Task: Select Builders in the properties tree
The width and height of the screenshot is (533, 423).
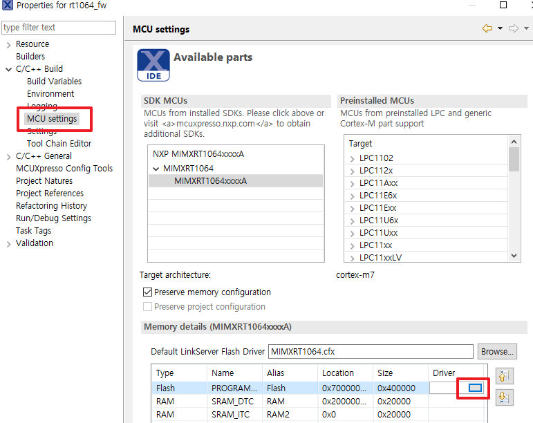Action: pyautogui.click(x=30, y=57)
